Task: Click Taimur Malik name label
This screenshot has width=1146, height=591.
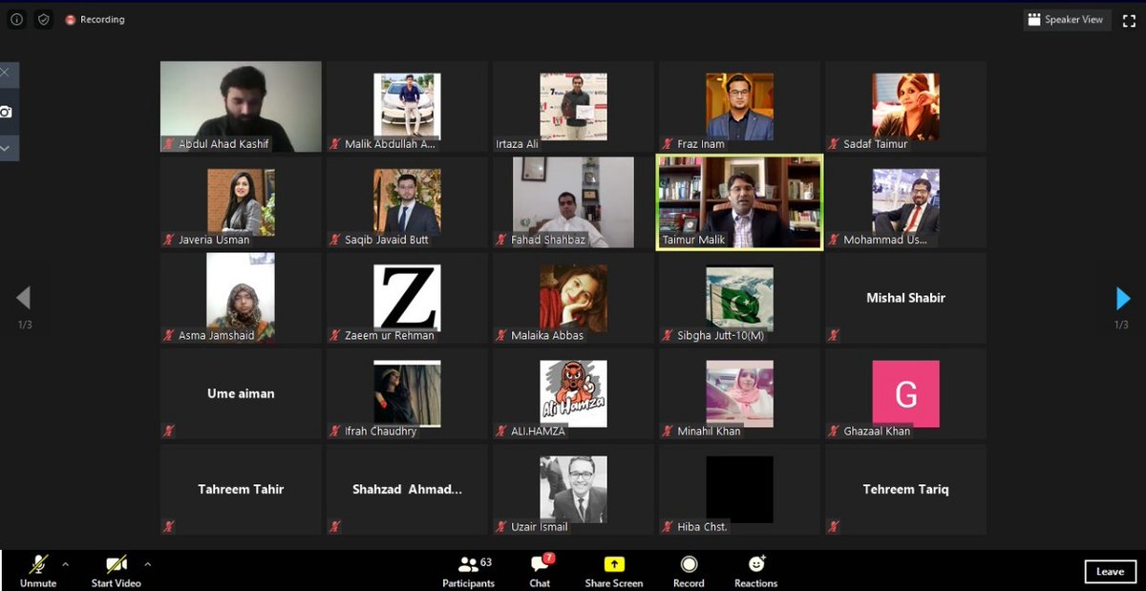Action: click(x=693, y=240)
